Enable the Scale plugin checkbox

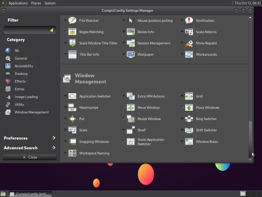tap(65, 130)
